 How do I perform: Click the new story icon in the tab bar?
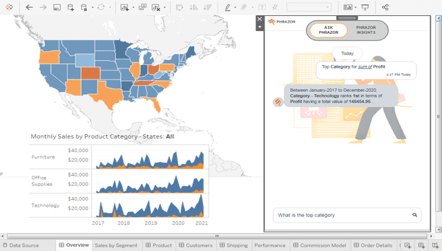[435, 245]
